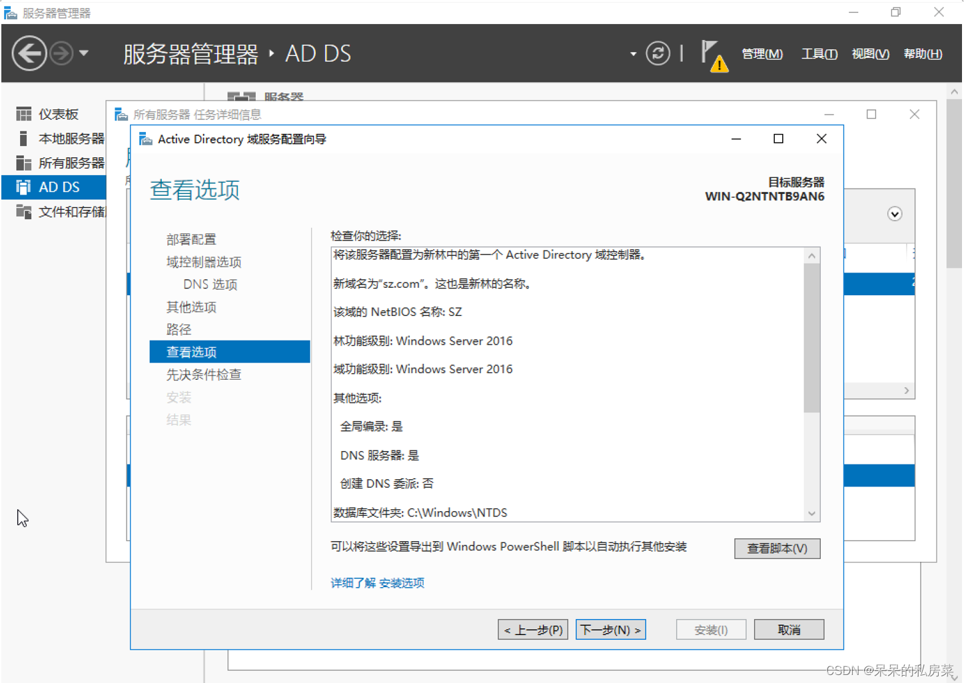Click the review box vertical scrollbar thumb
Viewport: 964px width, 683px height.
811,338
